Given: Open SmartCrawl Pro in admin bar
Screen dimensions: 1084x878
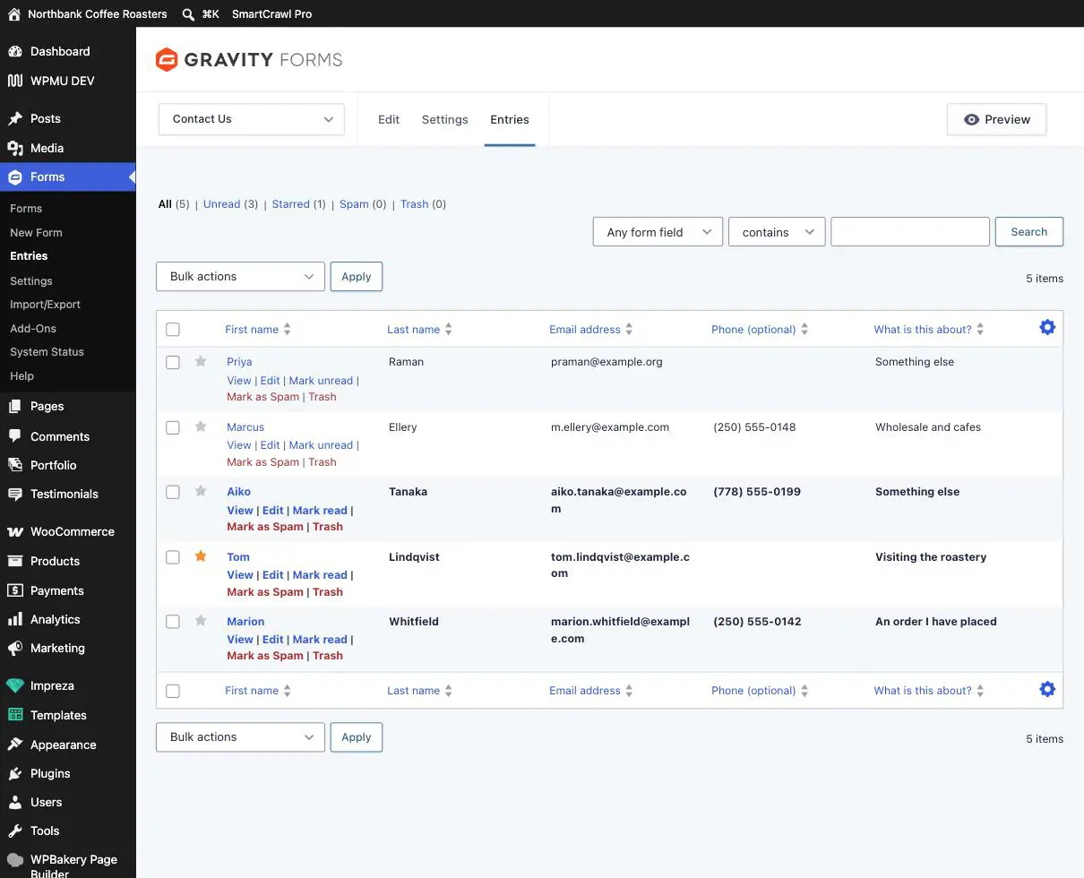Looking at the screenshot, I should pyautogui.click(x=272, y=14).
